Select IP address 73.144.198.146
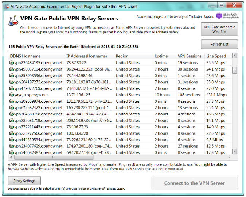This screenshot has height=197, width=246. [79, 76]
